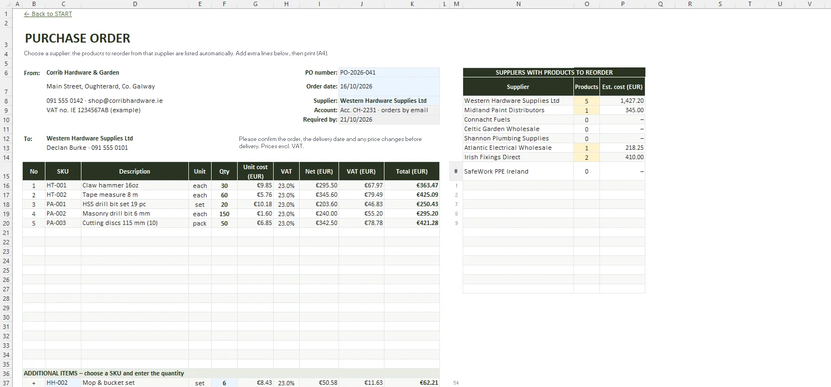Select unit cost €8.43 for HH-002
The height and width of the screenshot is (387, 831).
point(255,383)
